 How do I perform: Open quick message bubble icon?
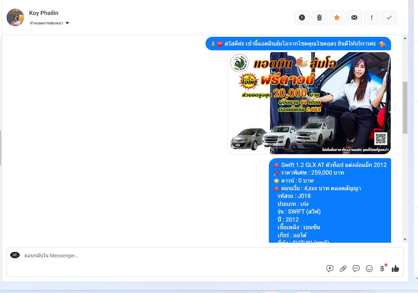point(356,269)
